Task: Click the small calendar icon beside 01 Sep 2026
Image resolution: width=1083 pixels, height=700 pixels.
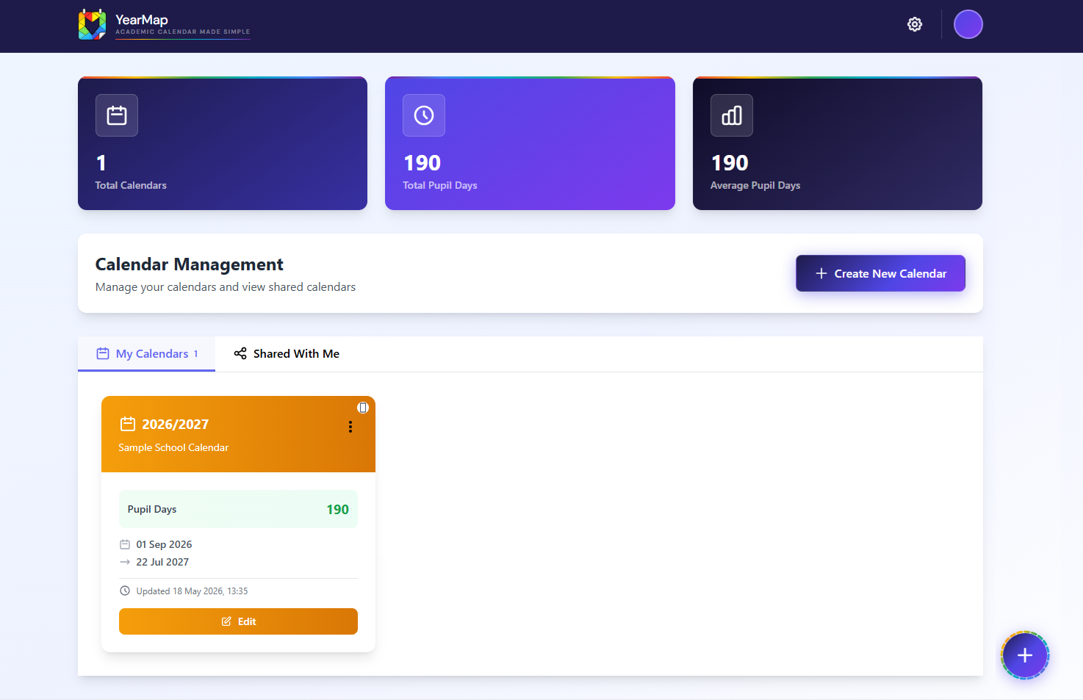Action: pos(125,544)
